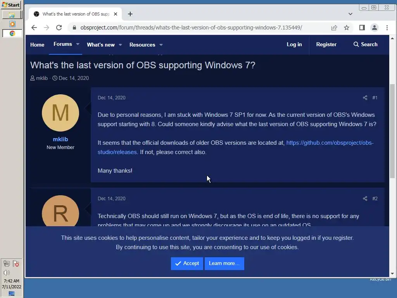This screenshot has height=298, width=397.
Task: Click the scrollbar up arrow
Action: click(392, 38)
